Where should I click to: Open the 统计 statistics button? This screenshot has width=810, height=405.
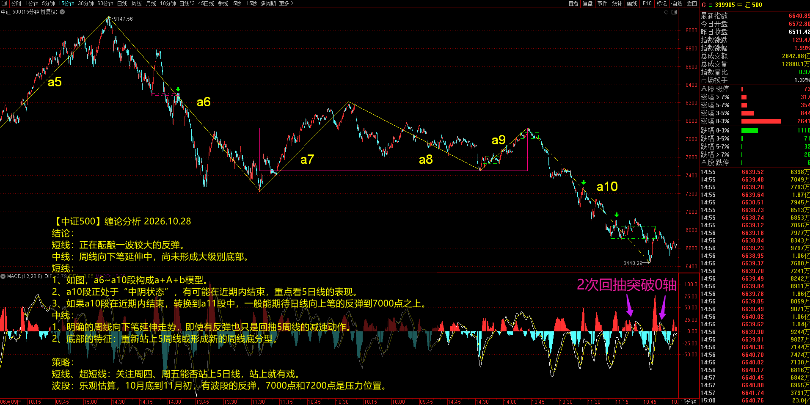click(x=617, y=3)
